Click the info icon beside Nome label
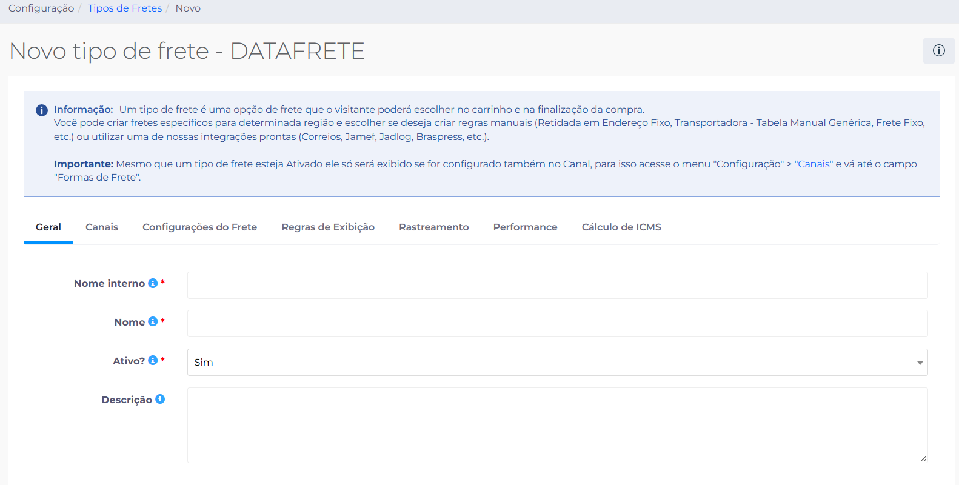Image resolution: width=959 pixels, height=485 pixels. point(153,321)
